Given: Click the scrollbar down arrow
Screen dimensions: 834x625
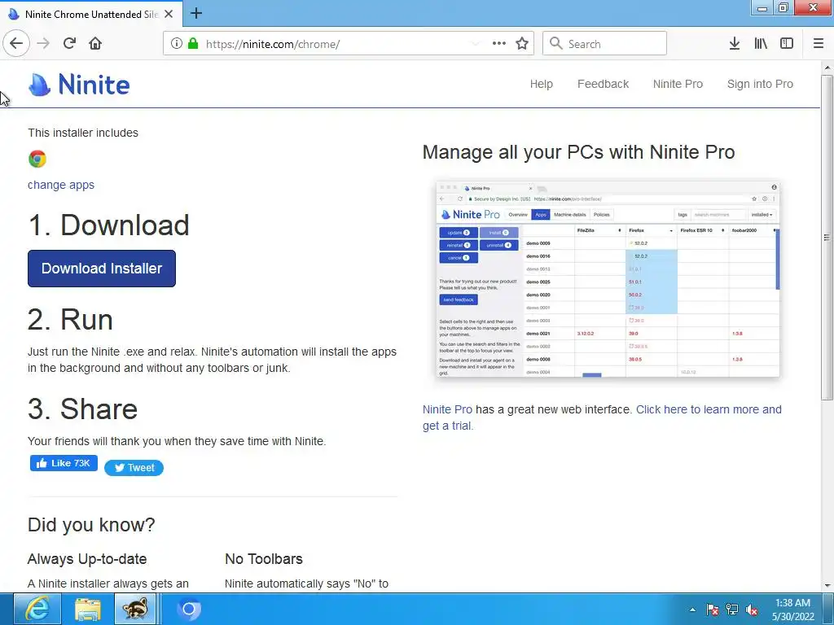Looking at the screenshot, I should (x=827, y=586).
